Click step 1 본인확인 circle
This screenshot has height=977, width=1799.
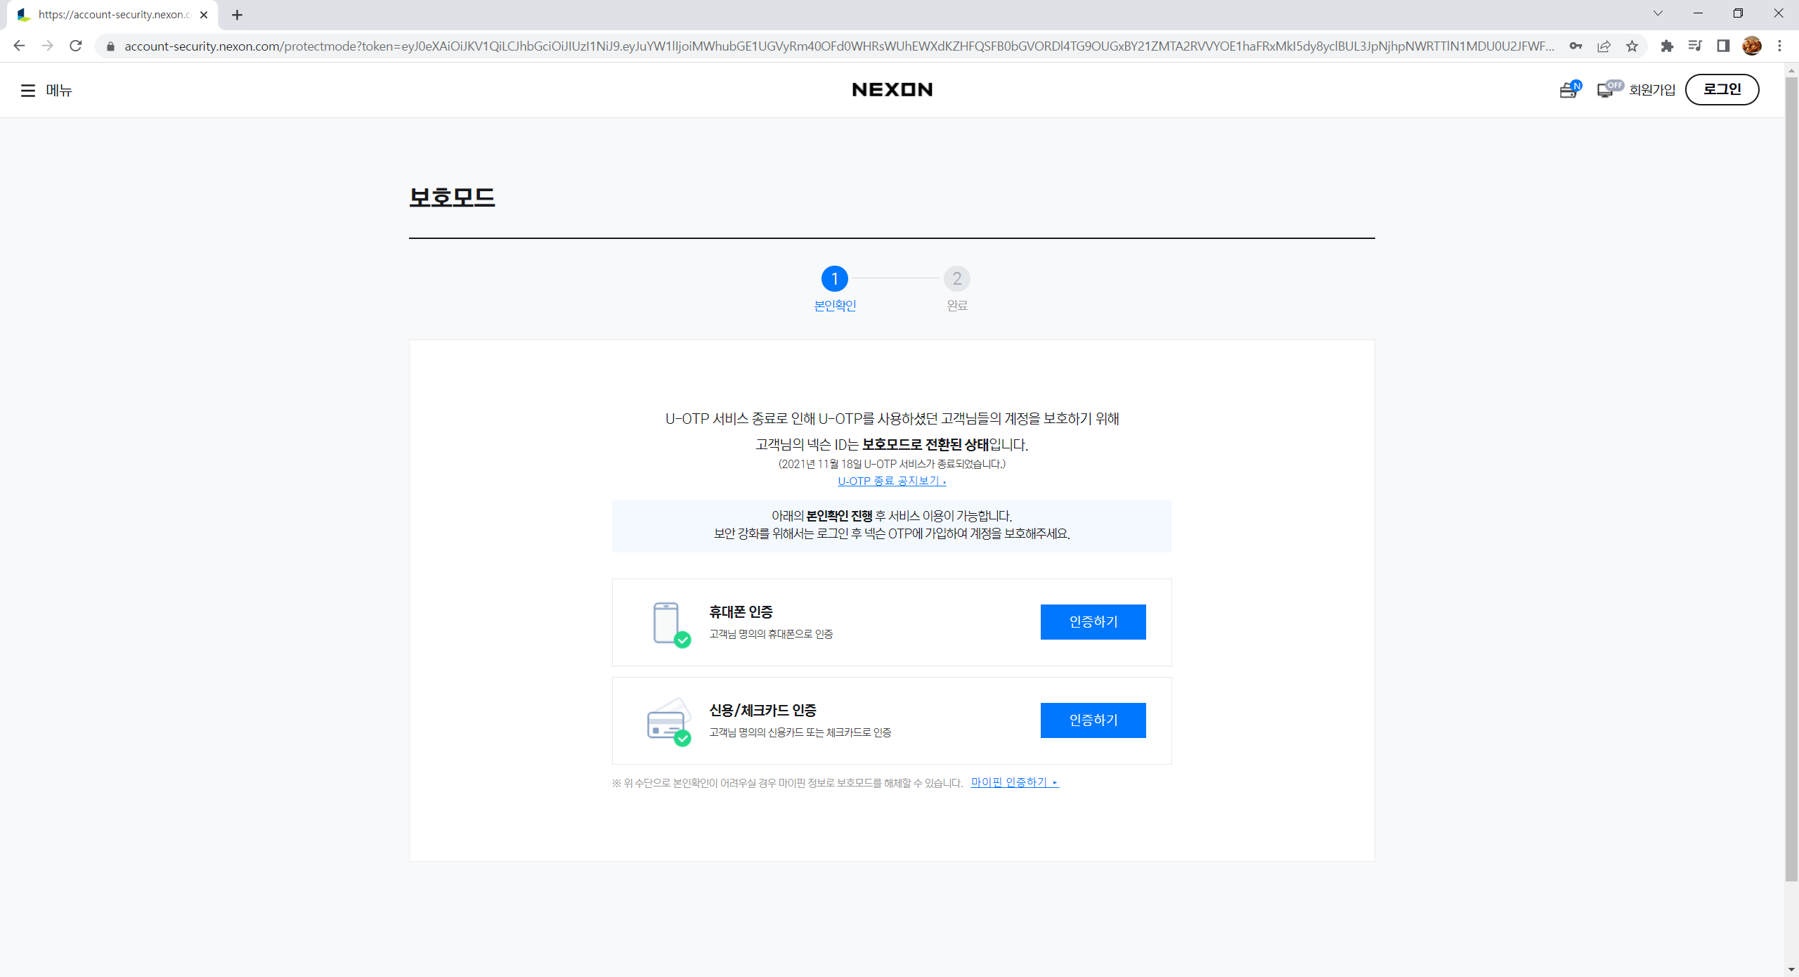click(x=834, y=279)
